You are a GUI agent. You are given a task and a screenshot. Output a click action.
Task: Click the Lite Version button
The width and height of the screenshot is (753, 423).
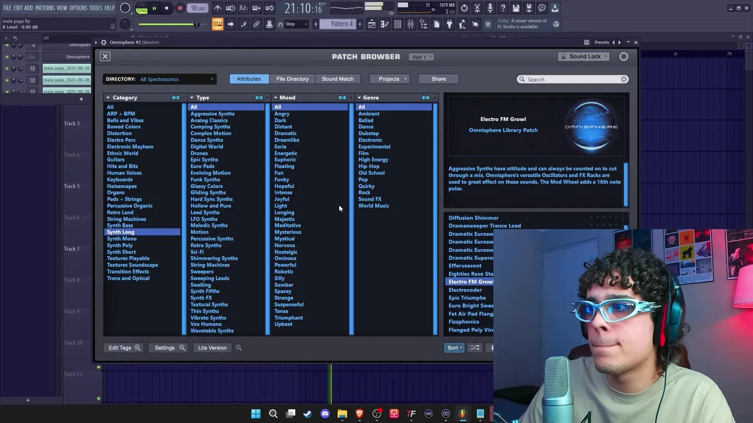click(212, 348)
